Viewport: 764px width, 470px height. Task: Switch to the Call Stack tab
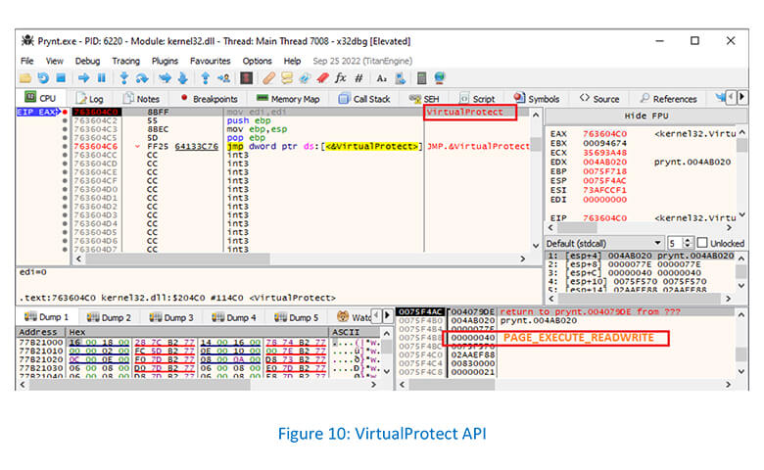coord(364,99)
